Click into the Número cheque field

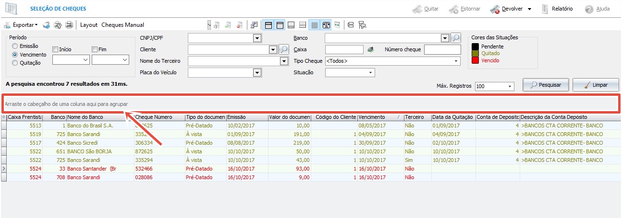[x=442, y=49]
